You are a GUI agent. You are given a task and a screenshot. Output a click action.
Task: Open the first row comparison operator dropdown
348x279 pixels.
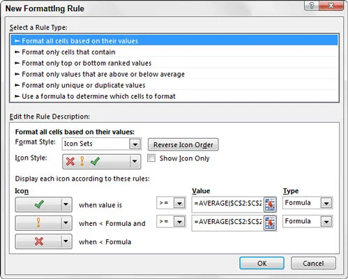point(179,203)
